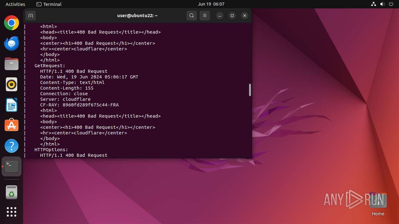Screen dimensions: 399x224
Task: Click the 'Server: cloudflare' line
Action: pyautogui.click(x=65, y=99)
